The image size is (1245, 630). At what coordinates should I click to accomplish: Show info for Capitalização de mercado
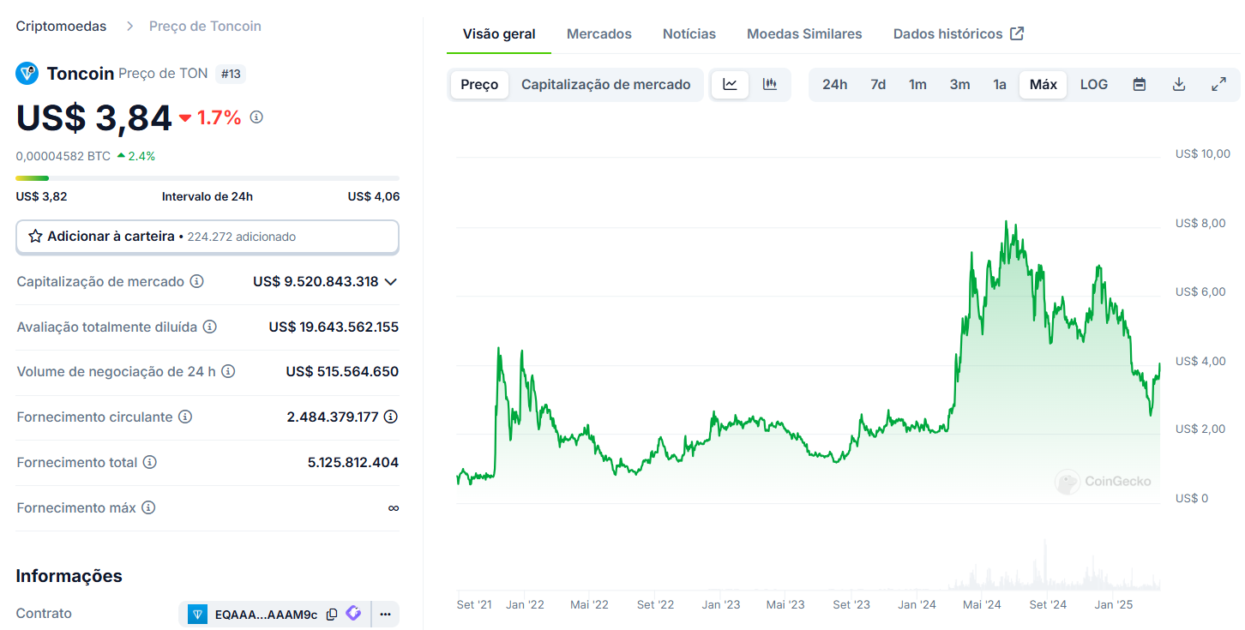click(196, 281)
